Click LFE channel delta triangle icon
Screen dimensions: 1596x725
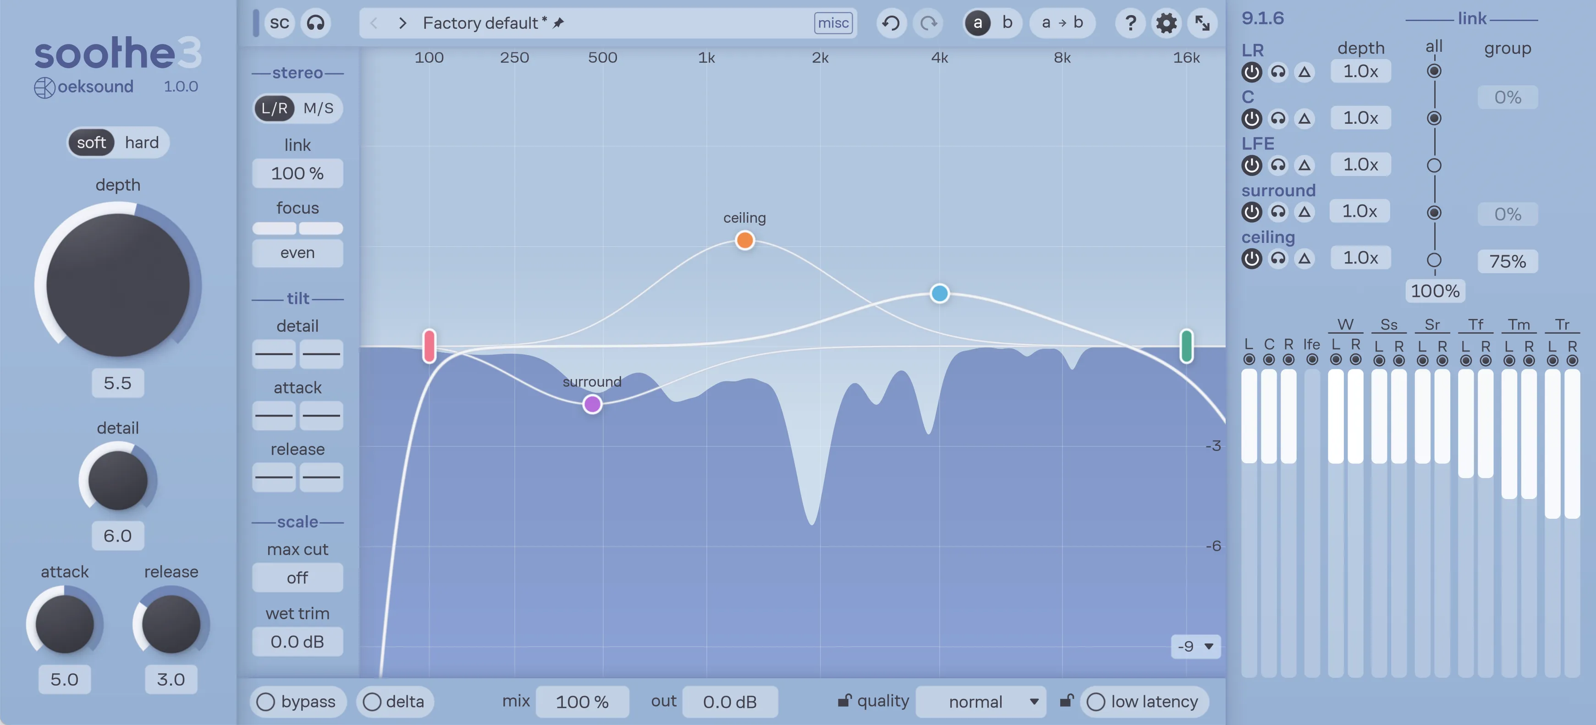[1305, 165]
